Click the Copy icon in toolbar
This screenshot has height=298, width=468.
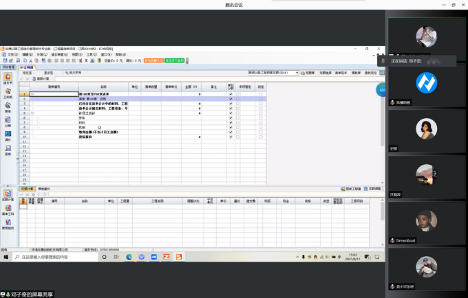[25, 60]
